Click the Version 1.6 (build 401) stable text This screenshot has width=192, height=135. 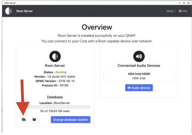click(55, 77)
